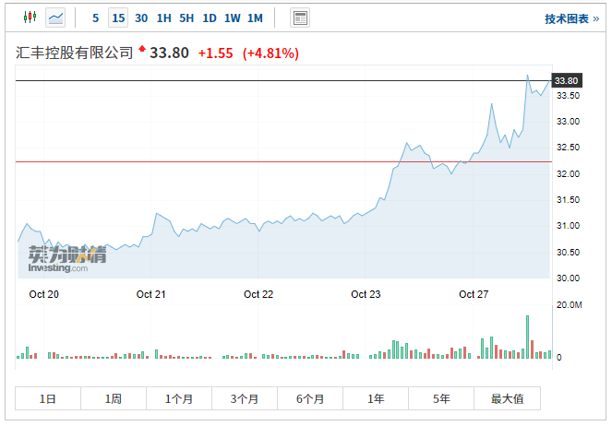Open the 技术图表 link
The image size is (612, 426).
(x=572, y=18)
